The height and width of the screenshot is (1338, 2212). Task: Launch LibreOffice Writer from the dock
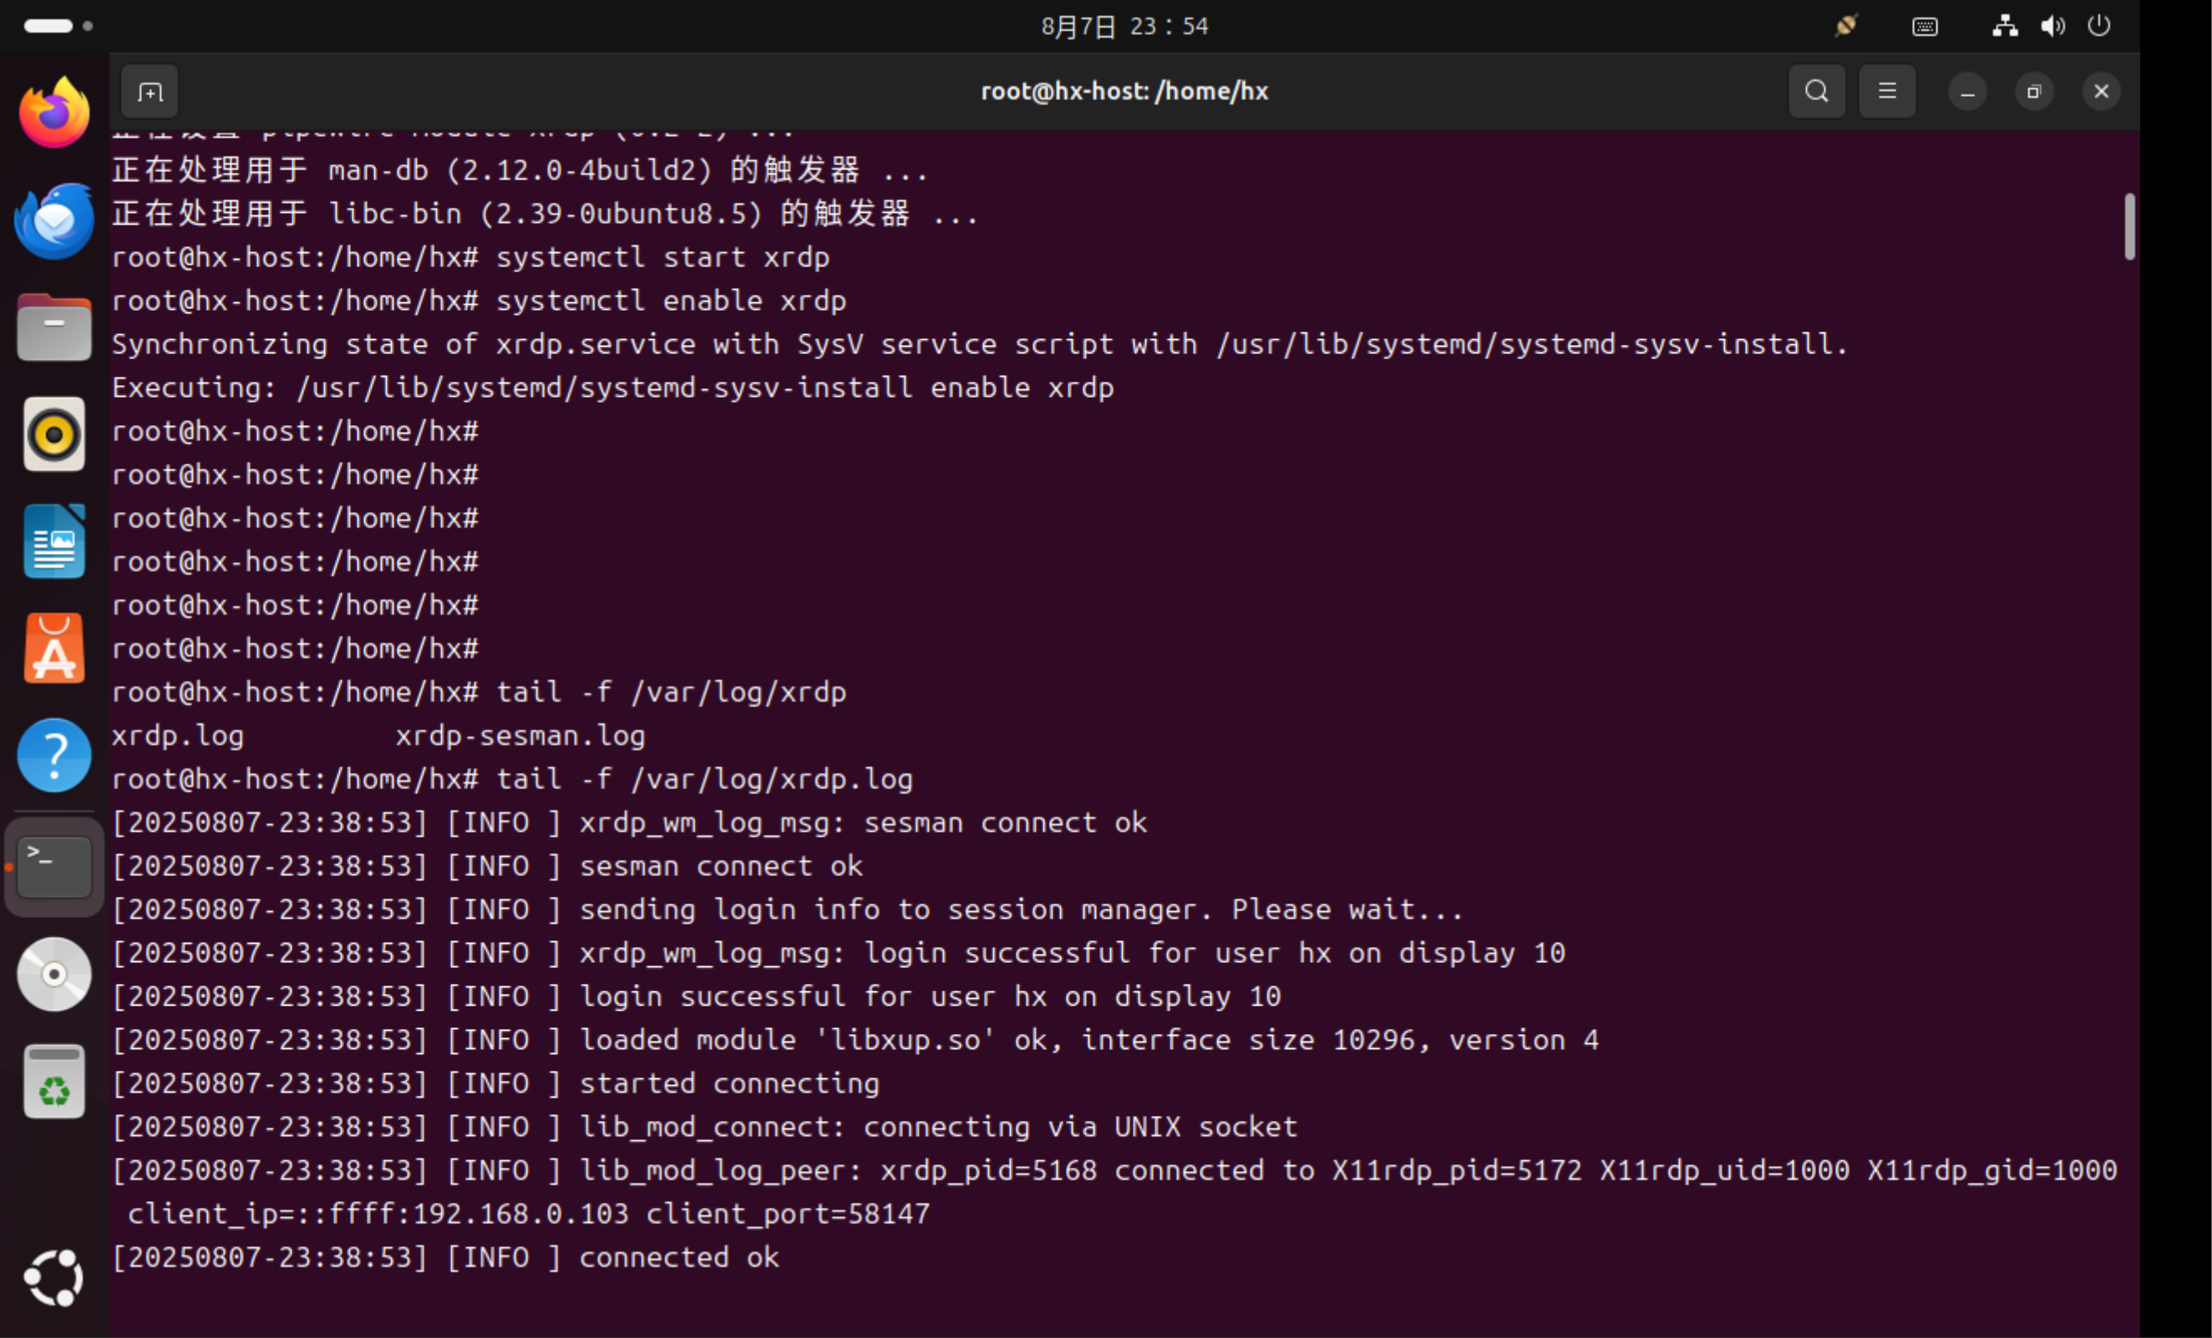coord(55,541)
